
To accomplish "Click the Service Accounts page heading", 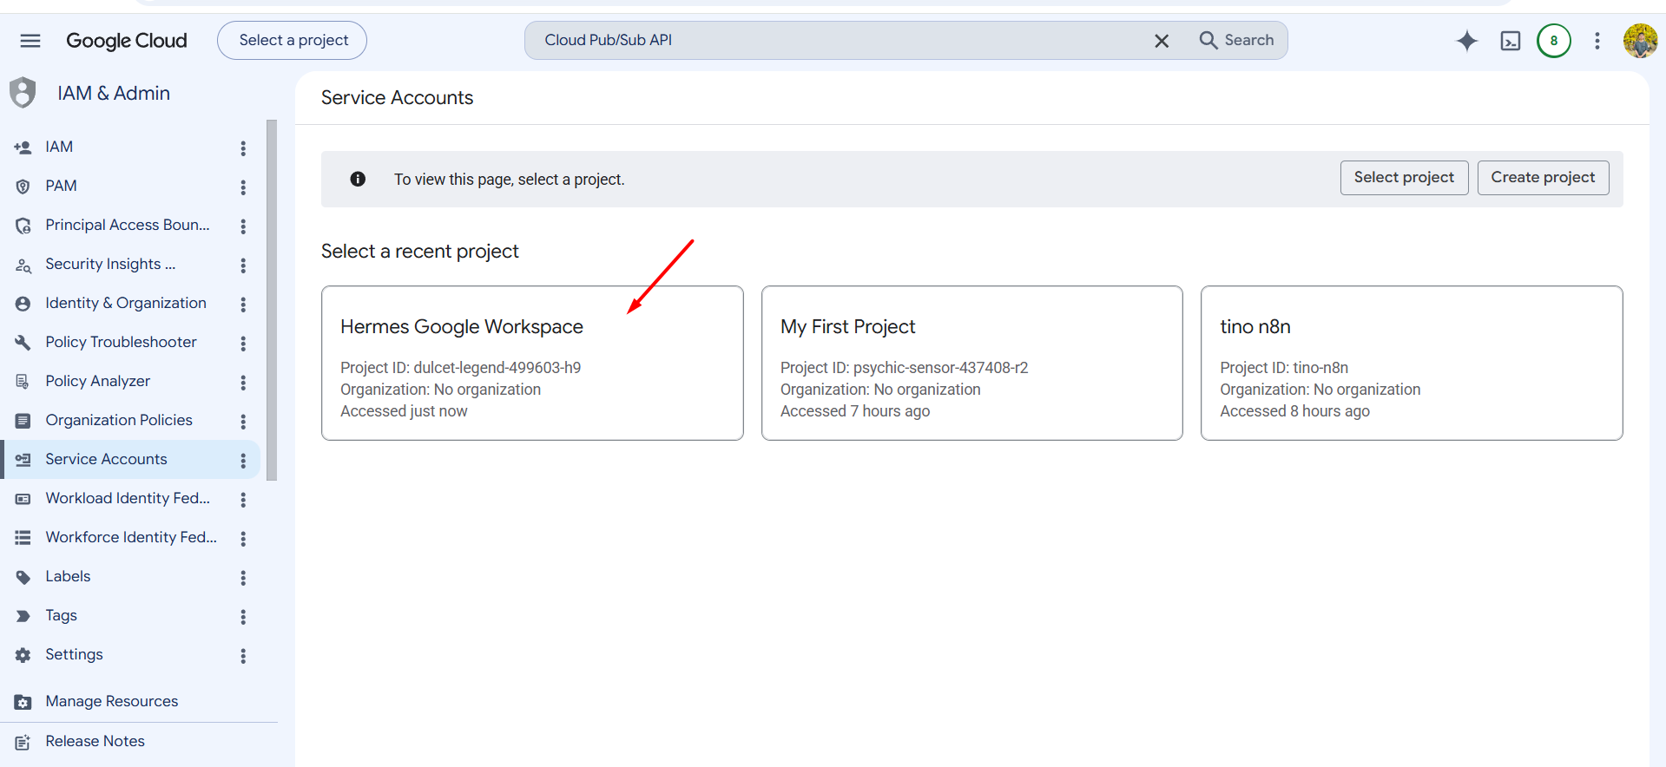I will [x=397, y=98].
